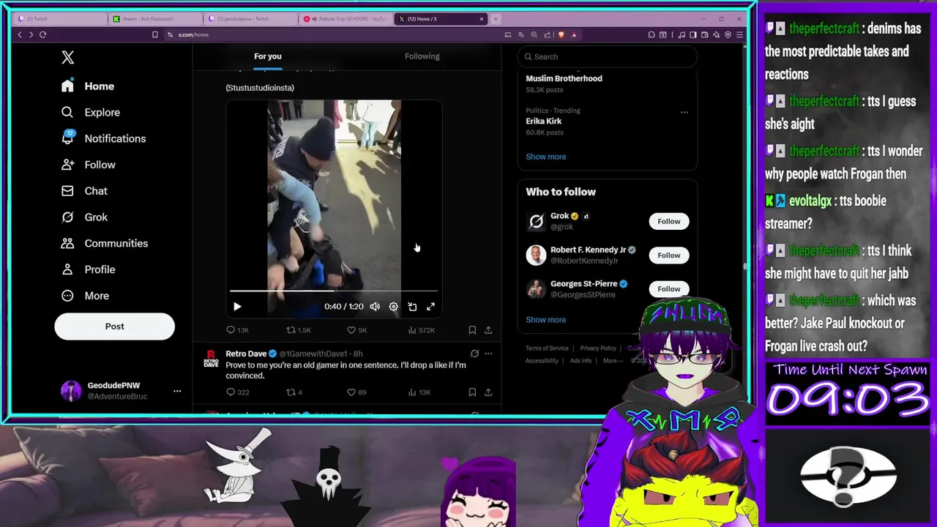The height and width of the screenshot is (527, 937).
Task: Toggle picture-in-picture on the video
Action: (412, 307)
